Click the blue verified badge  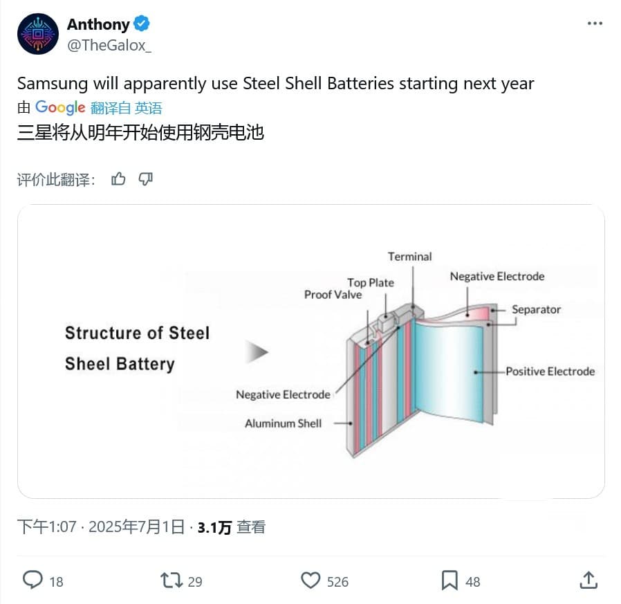(x=142, y=24)
